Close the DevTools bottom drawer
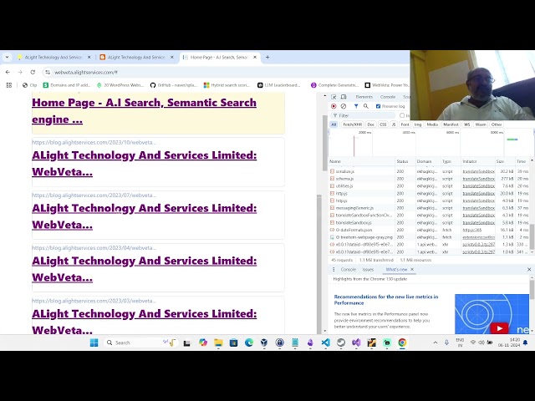Viewport: 535px width, 401px height. [x=529, y=269]
